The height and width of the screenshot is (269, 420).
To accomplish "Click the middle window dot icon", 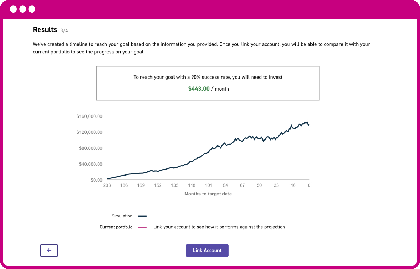I will tap(23, 9).
